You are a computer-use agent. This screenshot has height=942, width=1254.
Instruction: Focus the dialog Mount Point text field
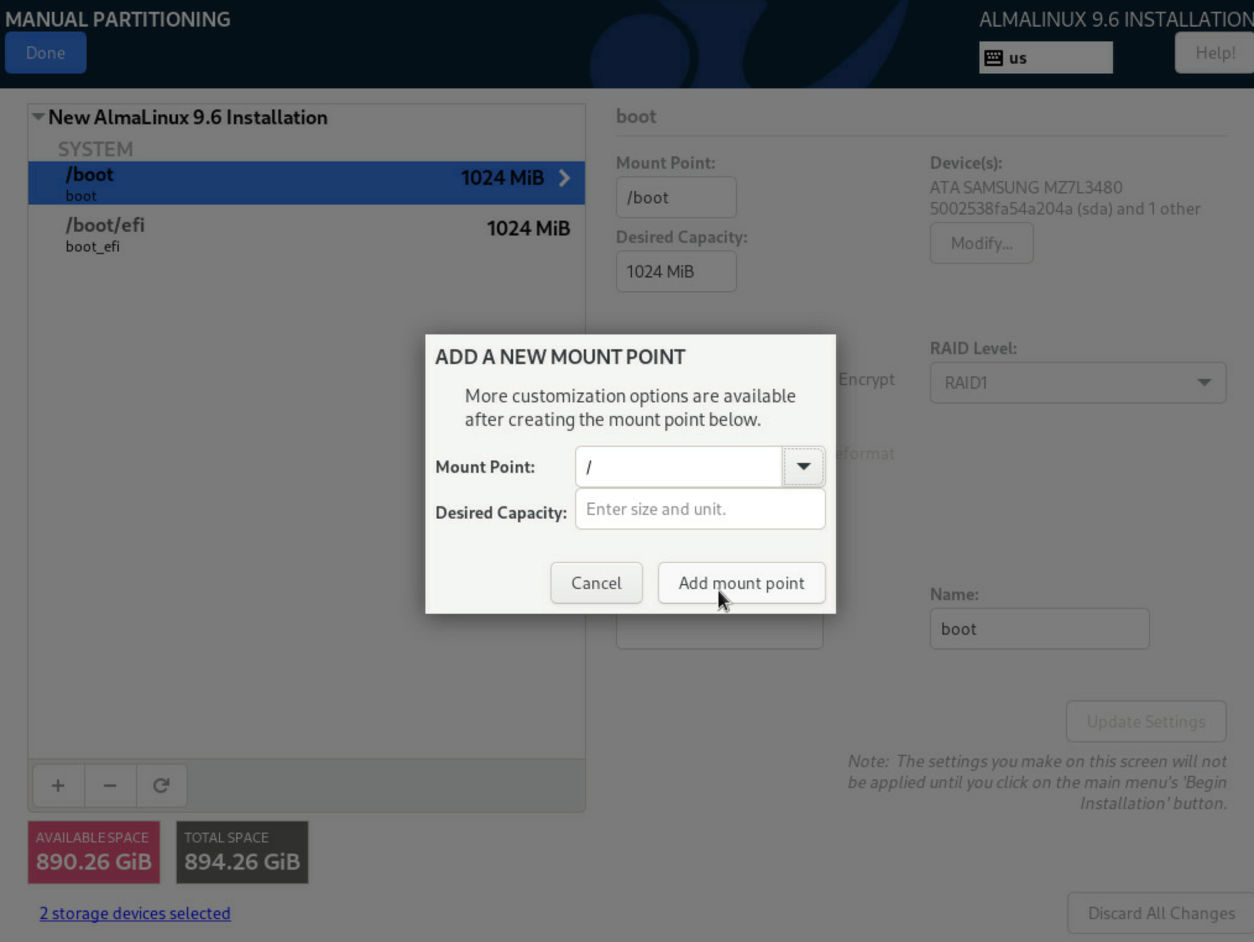point(678,467)
